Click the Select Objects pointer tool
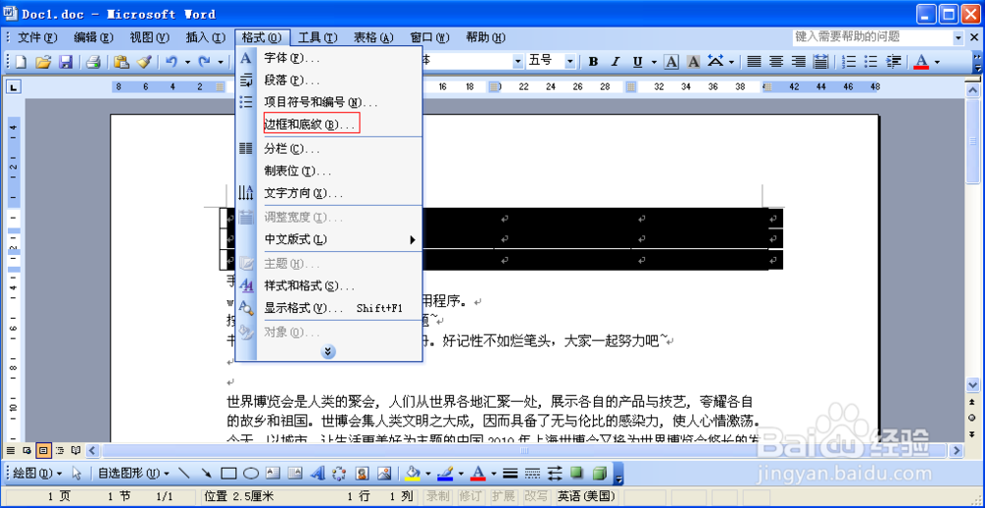 tap(77, 473)
